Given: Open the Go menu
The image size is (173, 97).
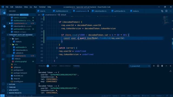Looking at the screenshot, I should [31, 7].
